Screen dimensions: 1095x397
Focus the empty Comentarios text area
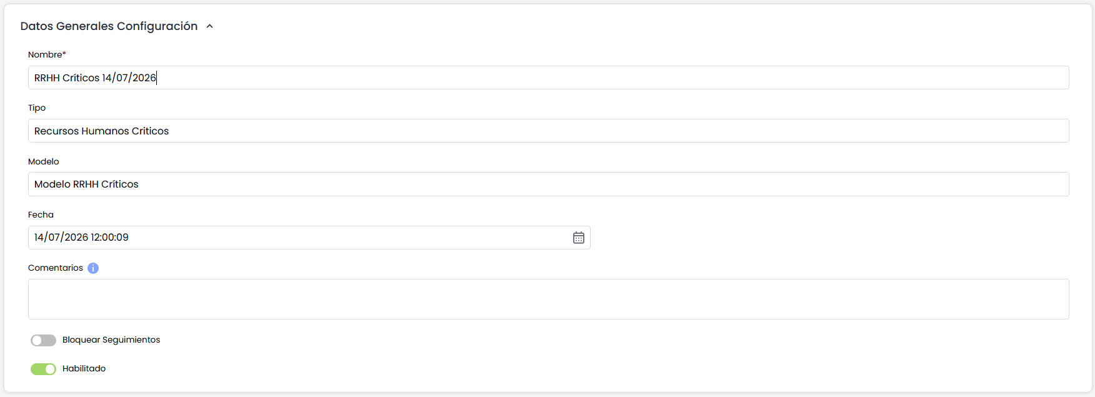[548, 299]
